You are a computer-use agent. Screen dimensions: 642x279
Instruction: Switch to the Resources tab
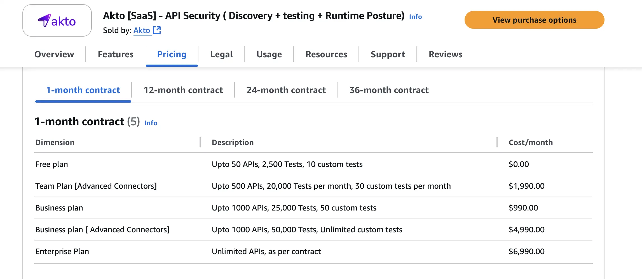(326, 54)
